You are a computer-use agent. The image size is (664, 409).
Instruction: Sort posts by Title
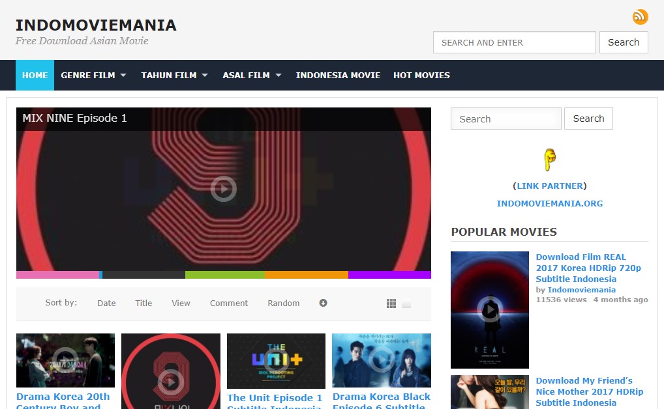[143, 303]
